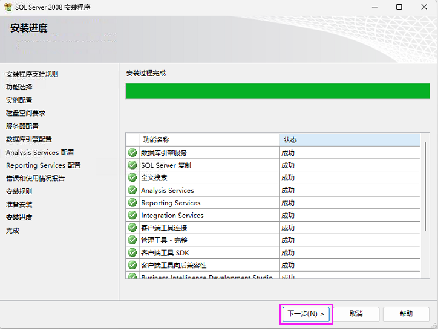Image resolution: width=438 pixels, height=329 pixels.
Task: Click green check icon beside 管理工具 - 完整
Action: [132, 240]
